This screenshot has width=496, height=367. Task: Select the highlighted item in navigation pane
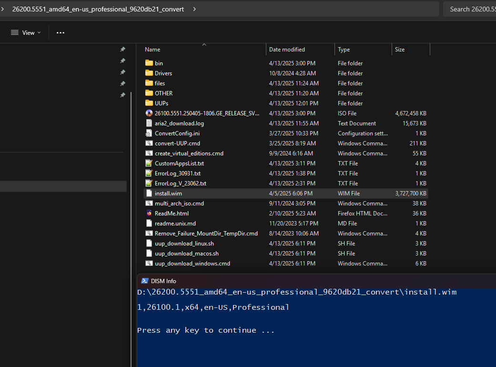point(63,186)
